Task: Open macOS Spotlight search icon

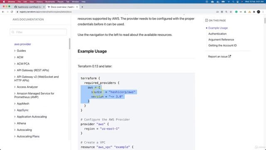Action: click(233, 2)
